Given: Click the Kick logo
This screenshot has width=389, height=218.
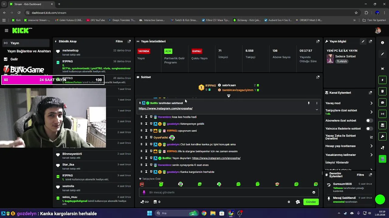Looking at the screenshot, I should (x=22, y=31).
